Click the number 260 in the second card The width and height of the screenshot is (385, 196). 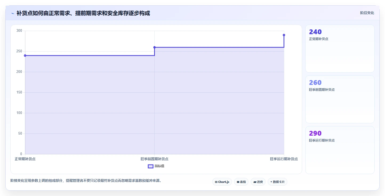click(315, 83)
